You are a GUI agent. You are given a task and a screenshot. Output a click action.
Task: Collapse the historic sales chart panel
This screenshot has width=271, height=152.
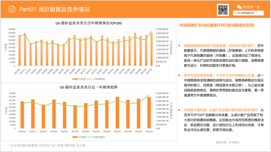(88, 23)
